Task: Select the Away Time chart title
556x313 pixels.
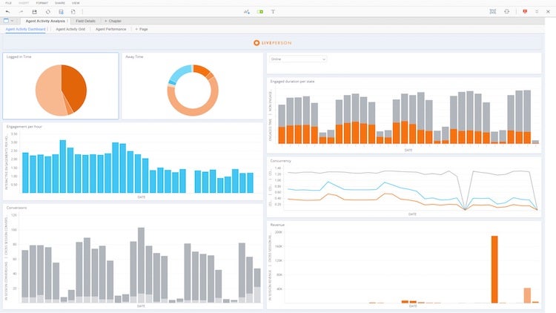Action: pos(134,57)
